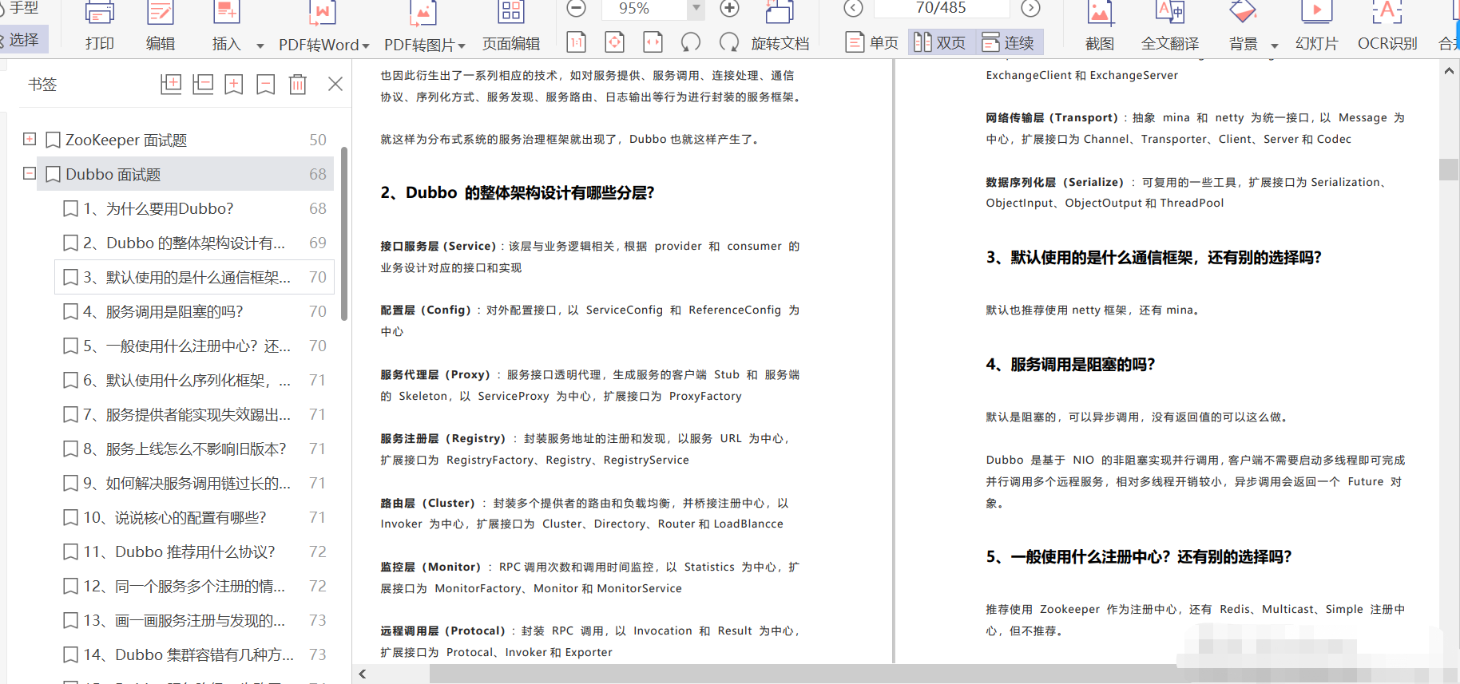Click the 旋转文档 rotate document button

click(x=780, y=26)
